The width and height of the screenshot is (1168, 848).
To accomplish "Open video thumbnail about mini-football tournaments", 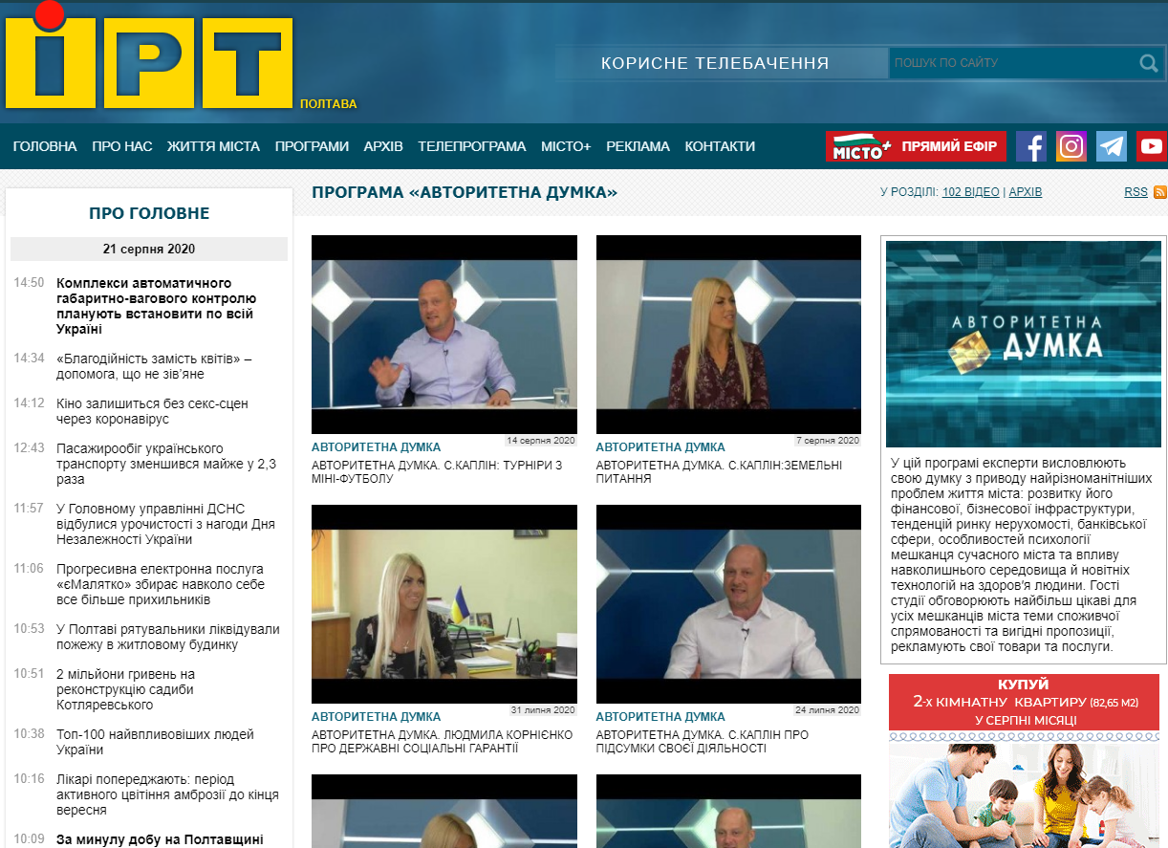I will (444, 335).
